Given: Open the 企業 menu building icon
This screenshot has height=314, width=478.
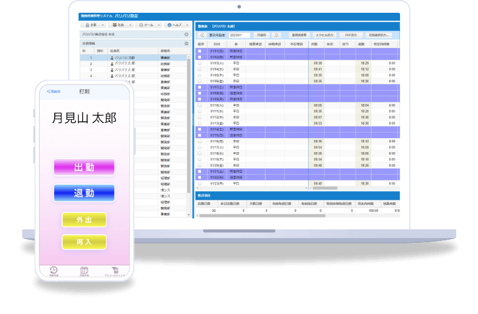Looking at the screenshot, I should [x=88, y=25].
